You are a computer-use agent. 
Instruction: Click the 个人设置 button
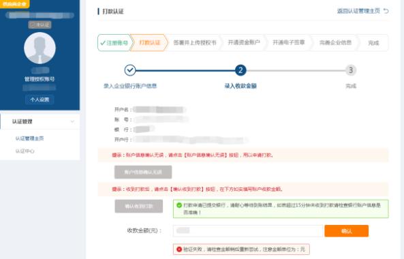coord(40,100)
